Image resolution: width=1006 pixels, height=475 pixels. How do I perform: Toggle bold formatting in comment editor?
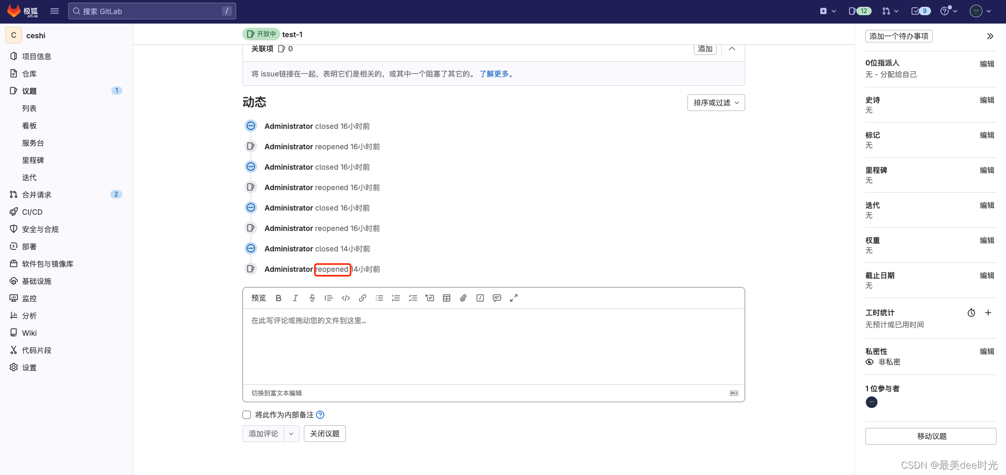click(x=278, y=298)
